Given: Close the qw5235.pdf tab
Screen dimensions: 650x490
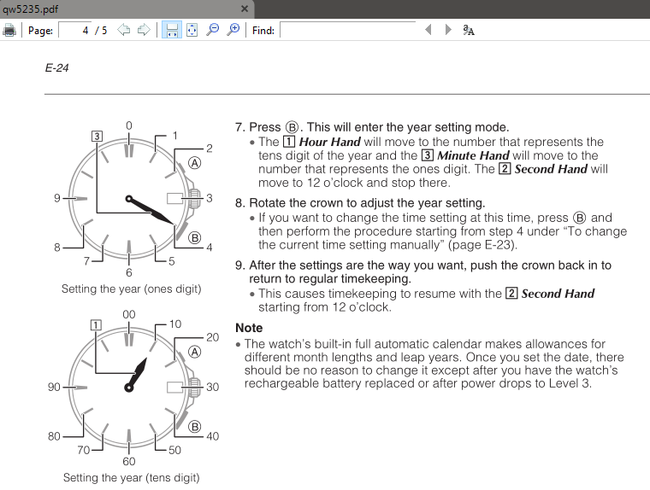Looking at the screenshot, I should pyautogui.click(x=245, y=9).
